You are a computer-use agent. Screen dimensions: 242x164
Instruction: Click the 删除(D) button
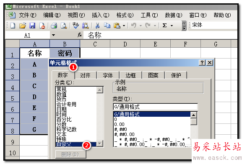70,154
